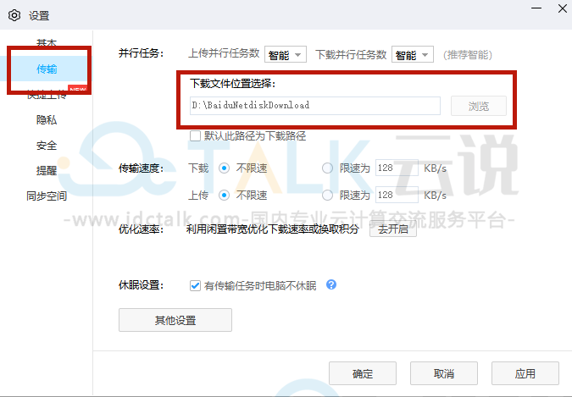This screenshot has height=397, width=572.
Task: Click the 应用 apply button
Action: (525, 373)
